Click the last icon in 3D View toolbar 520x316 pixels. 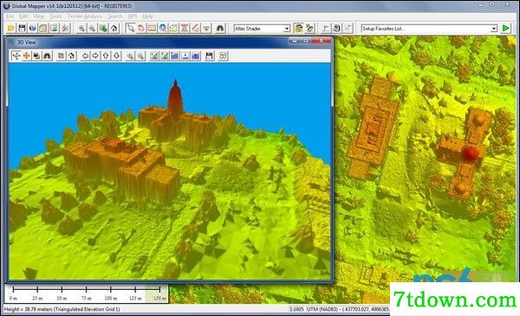point(223,56)
